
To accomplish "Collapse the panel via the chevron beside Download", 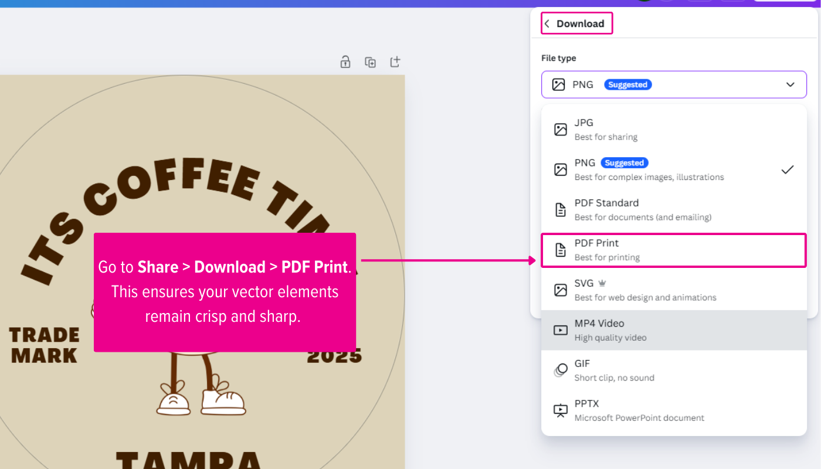I will click(x=547, y=23).
